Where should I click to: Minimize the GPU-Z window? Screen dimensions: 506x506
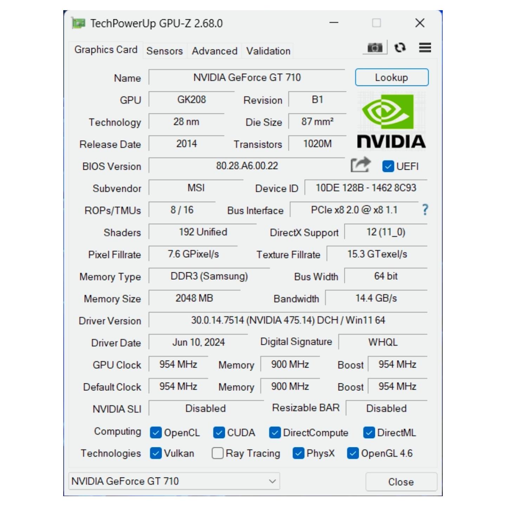coord(334,23)
